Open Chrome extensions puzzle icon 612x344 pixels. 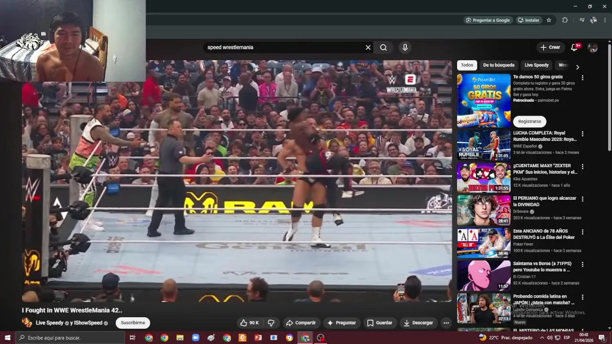tap(565, 20)
